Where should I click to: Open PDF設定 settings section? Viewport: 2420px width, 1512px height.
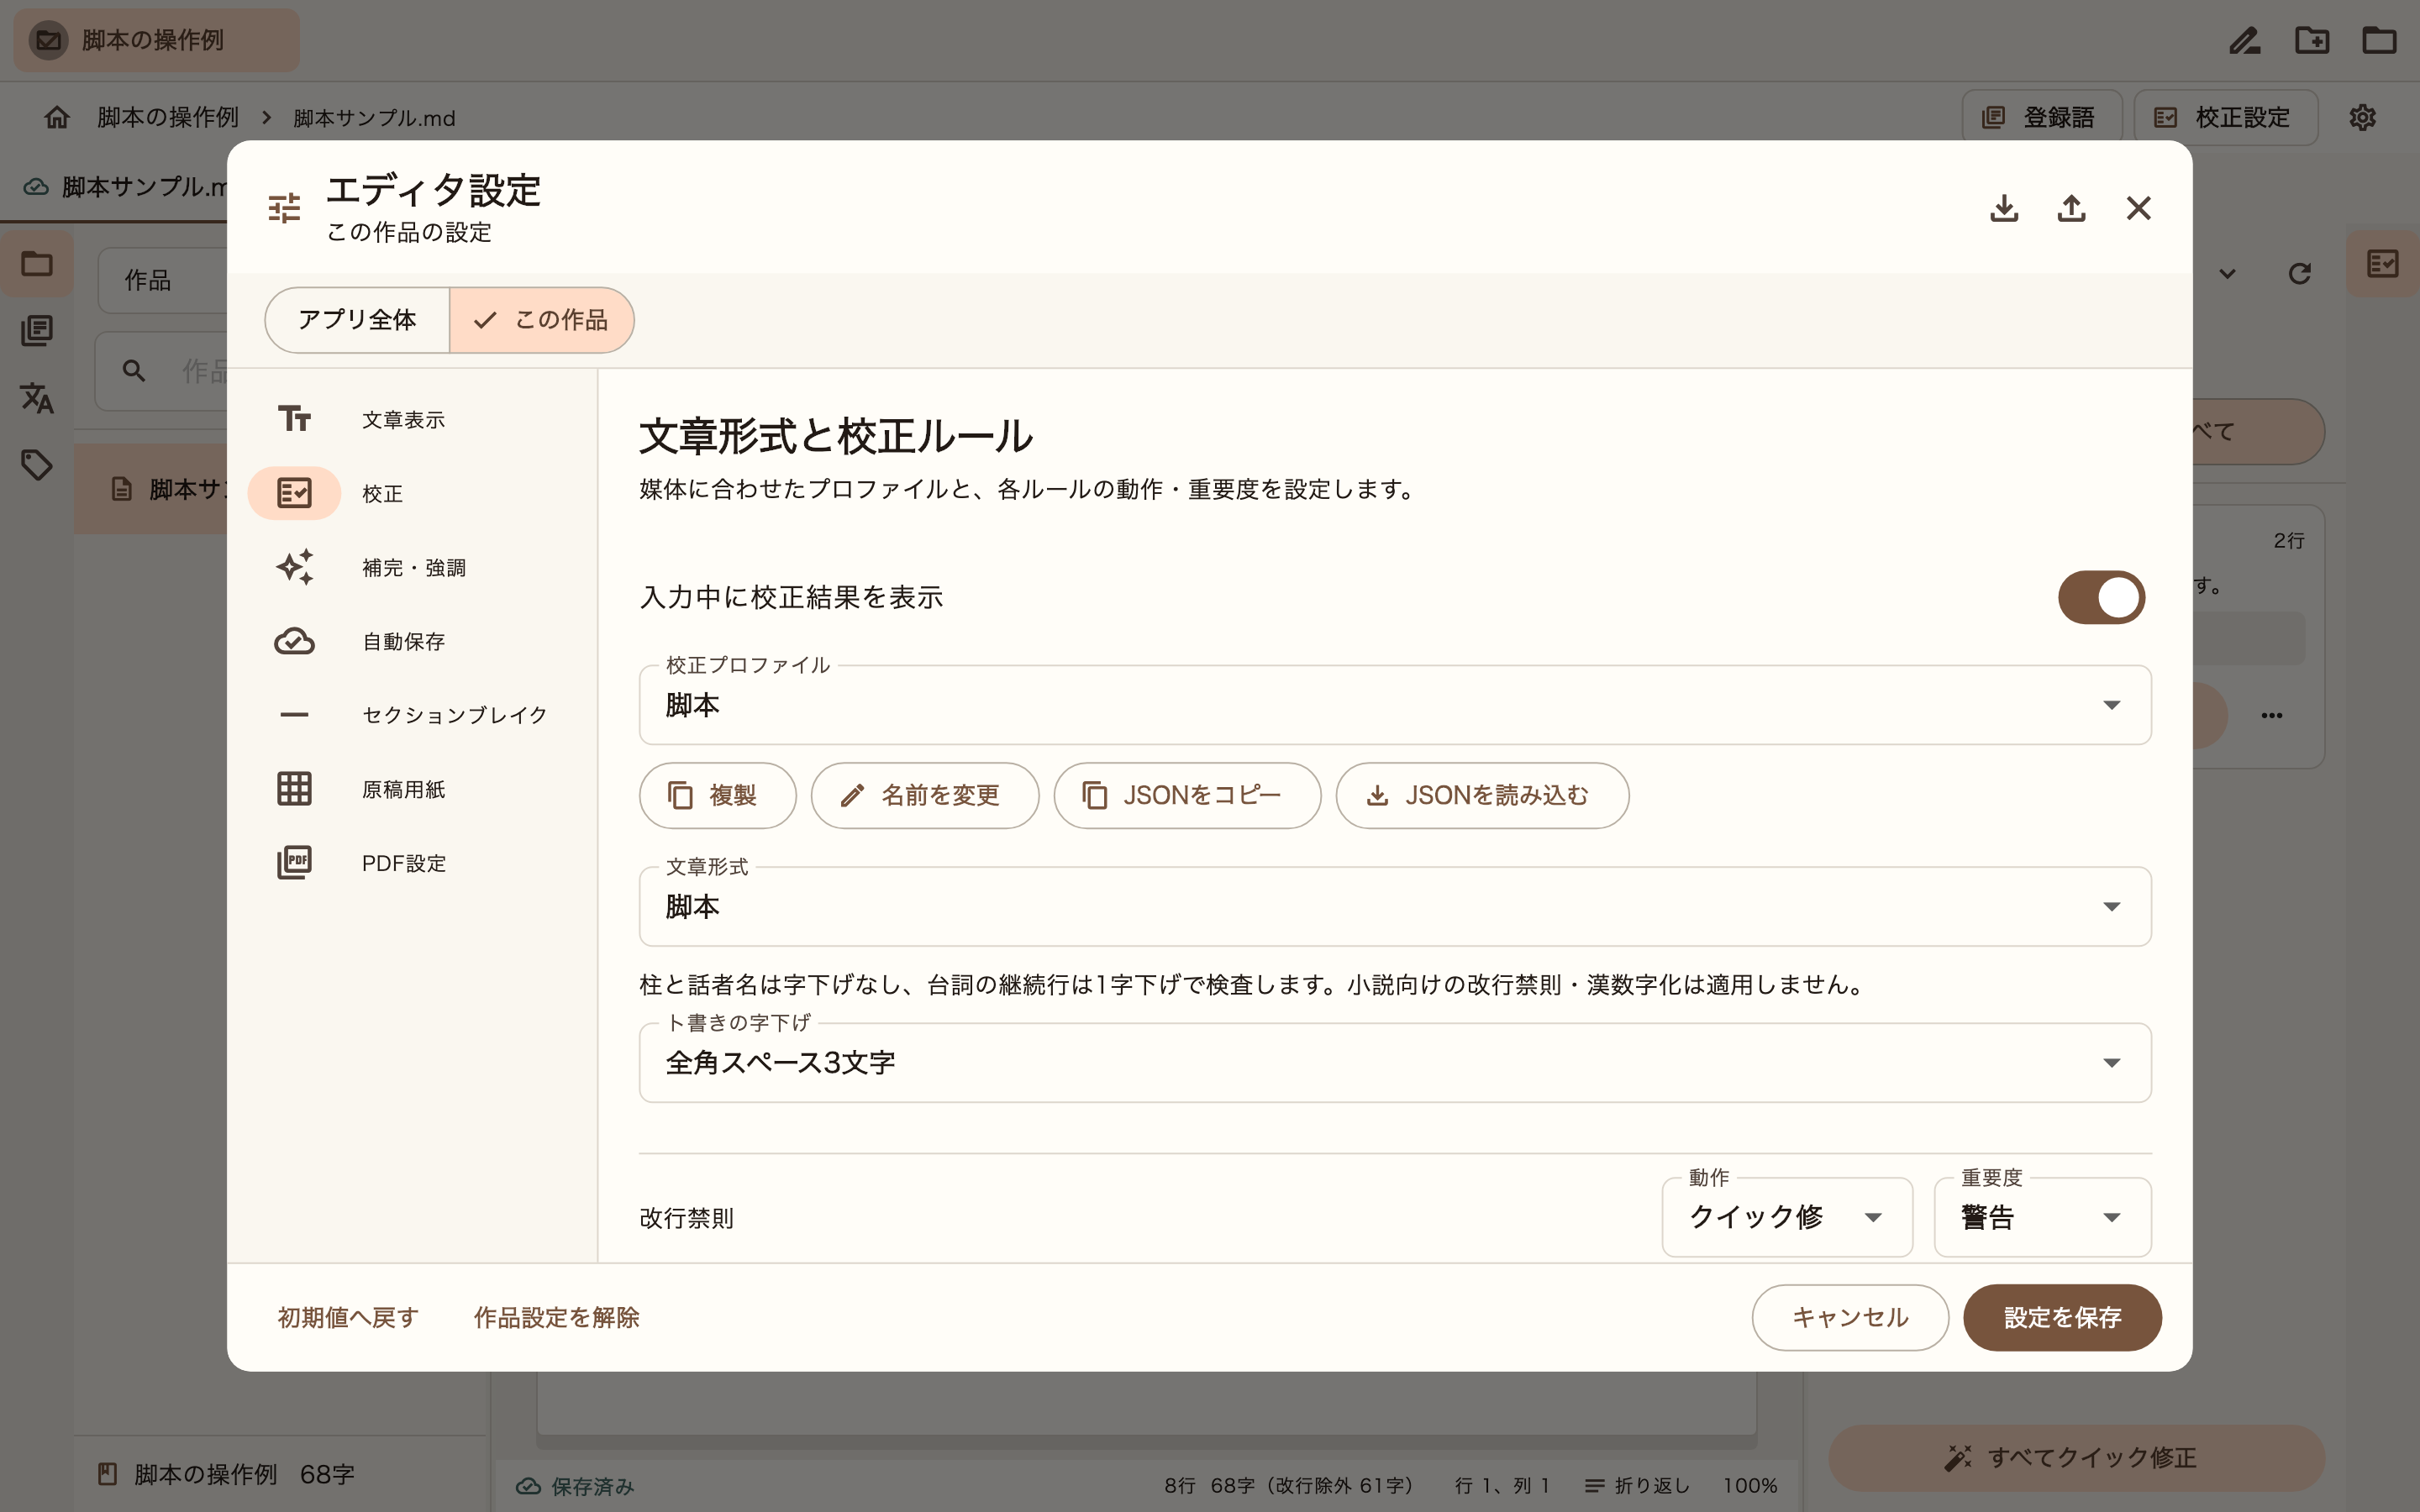(x=413, y=863)
